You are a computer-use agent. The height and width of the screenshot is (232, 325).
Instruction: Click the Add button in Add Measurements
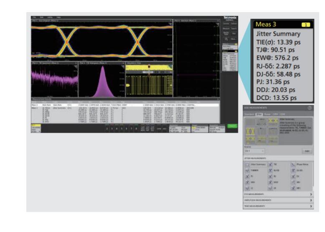pos(307,151)
